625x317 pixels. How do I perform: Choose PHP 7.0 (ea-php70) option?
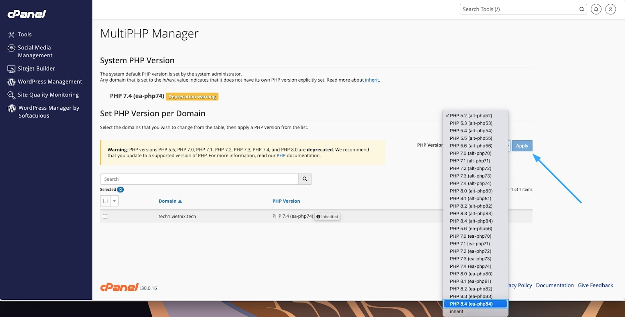click(x=475, y=236)
